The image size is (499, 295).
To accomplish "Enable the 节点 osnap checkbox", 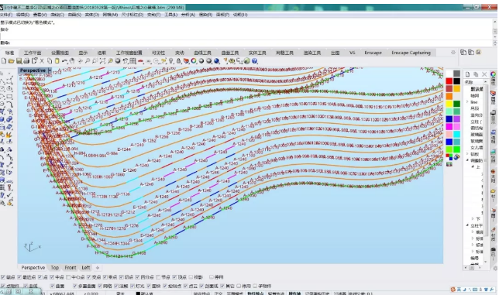I will click(x=159, y=277).
